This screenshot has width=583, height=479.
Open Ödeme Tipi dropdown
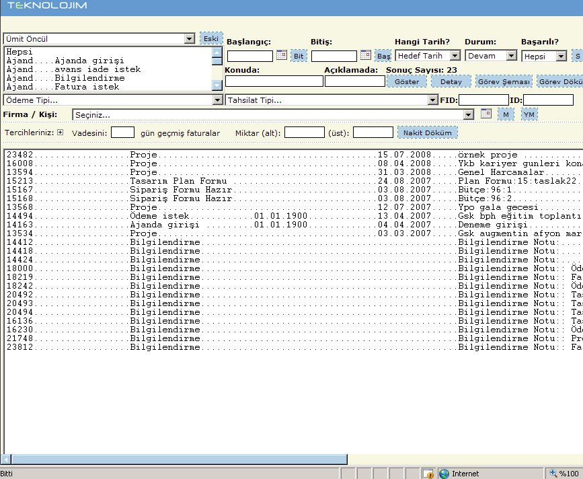(x=113, y=100)
